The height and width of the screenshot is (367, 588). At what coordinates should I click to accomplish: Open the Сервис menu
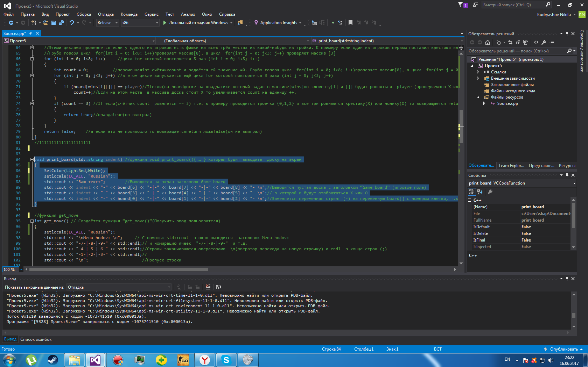coord(151,14)
